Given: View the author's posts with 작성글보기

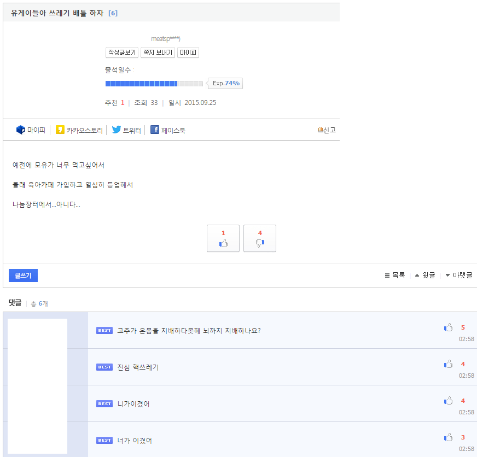Looking at the screenshot, I should tap(121, 52).
